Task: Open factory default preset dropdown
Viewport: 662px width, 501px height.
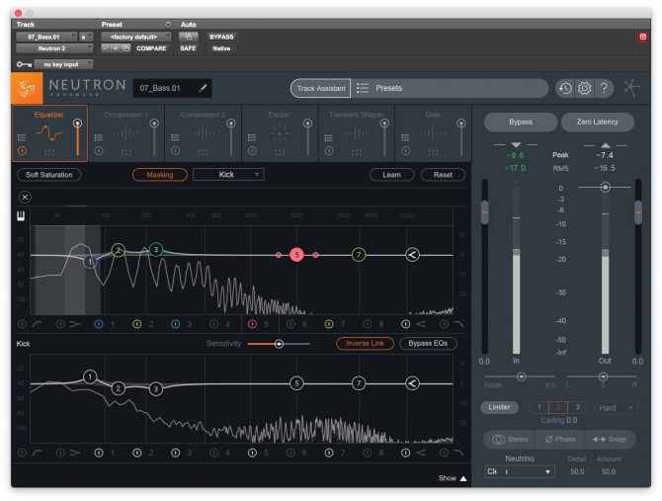Action: coord(136,37)
